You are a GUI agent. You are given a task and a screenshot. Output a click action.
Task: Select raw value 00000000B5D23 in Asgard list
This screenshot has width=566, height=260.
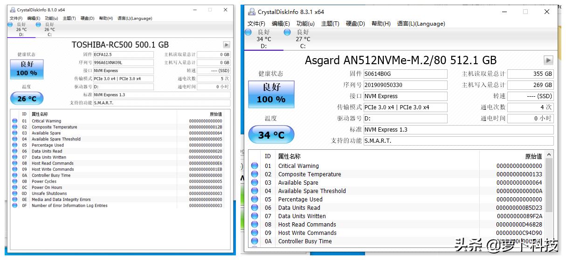click(x=519, y=208)
